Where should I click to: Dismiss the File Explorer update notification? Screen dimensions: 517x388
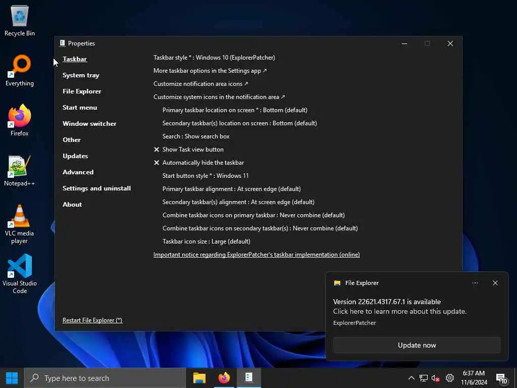click(x=495, y=283)
